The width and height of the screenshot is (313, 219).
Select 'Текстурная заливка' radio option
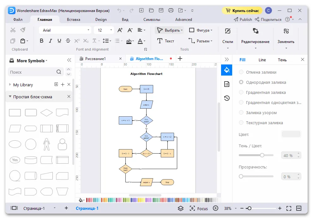(241, 123)
